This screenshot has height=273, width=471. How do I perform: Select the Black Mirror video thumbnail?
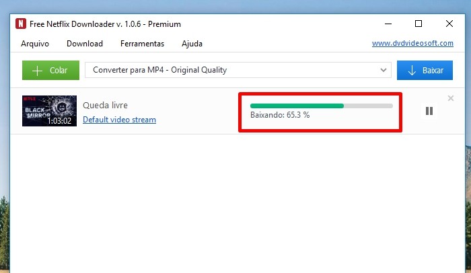click(x=49, y=111)
